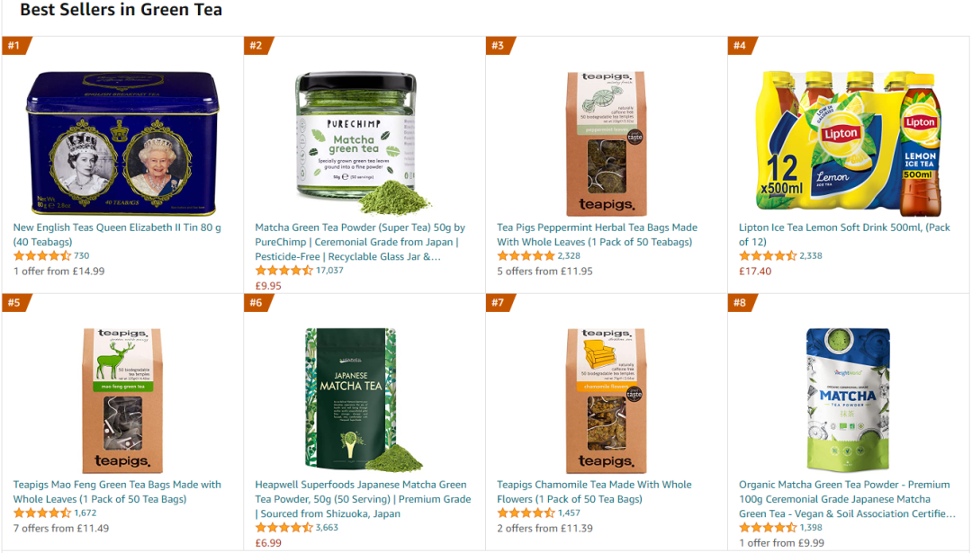Open the Queen Elizabeth II tea tin image

(x=122, y=144)
